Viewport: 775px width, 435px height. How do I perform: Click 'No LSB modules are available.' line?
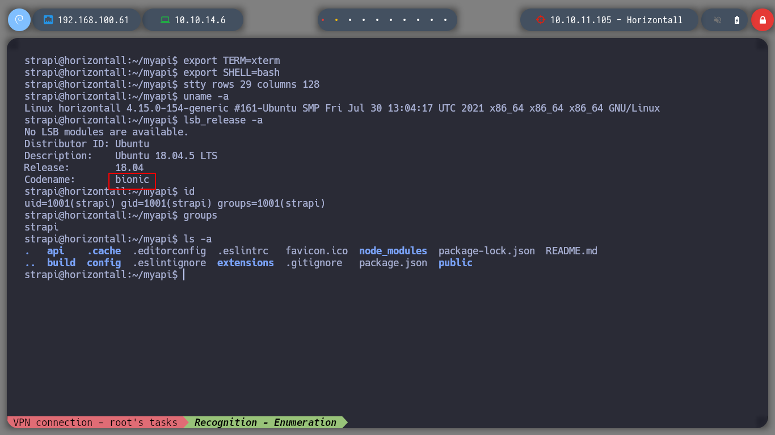107,132
